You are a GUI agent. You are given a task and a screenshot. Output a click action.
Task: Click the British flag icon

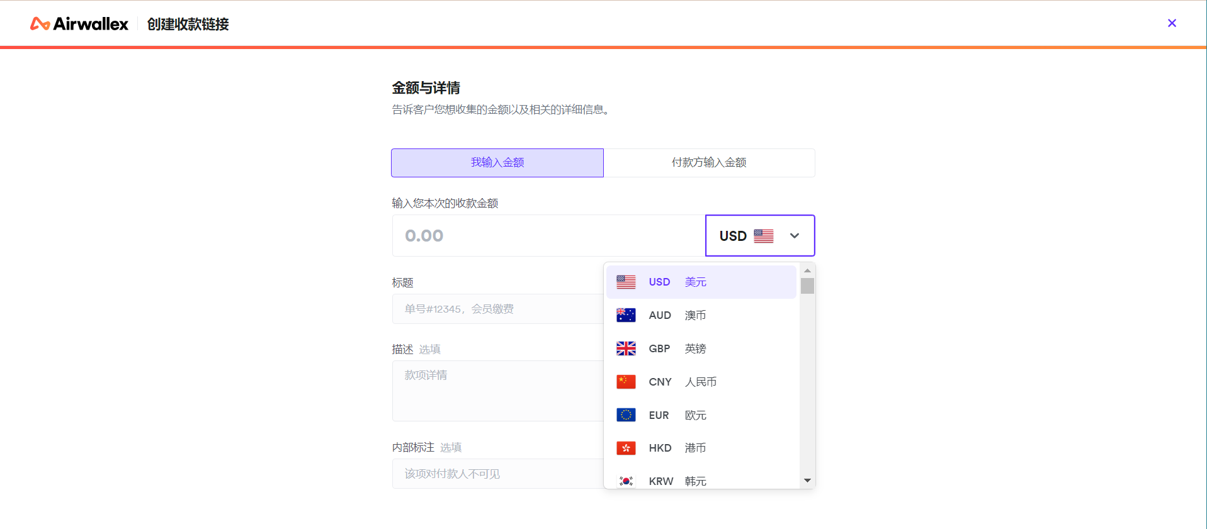(626, 348)
